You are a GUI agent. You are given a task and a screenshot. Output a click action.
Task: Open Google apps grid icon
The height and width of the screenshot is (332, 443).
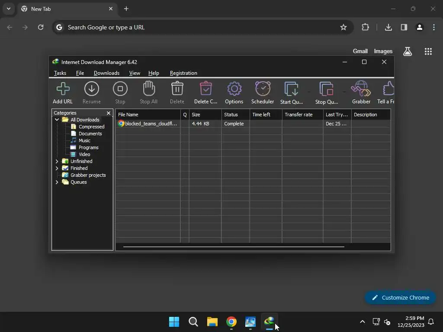428,51
